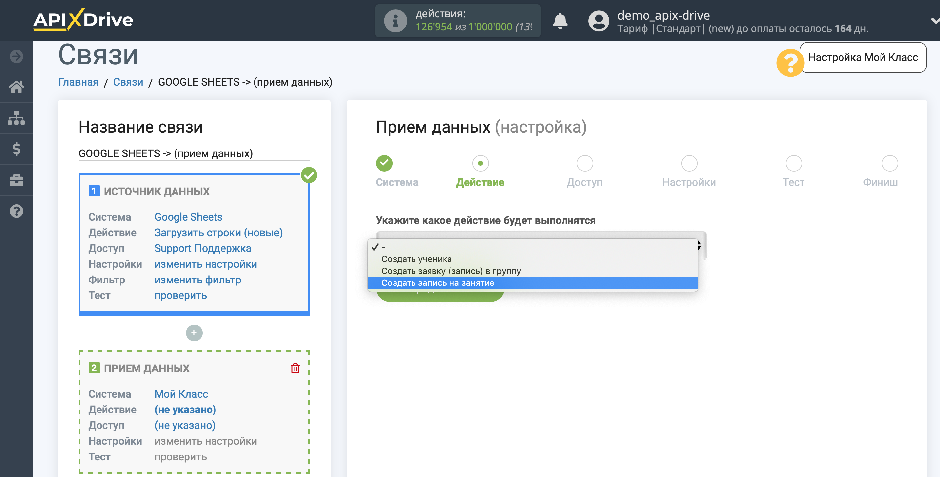
Task: Open help question icon in sidebar
Action: 17,211
